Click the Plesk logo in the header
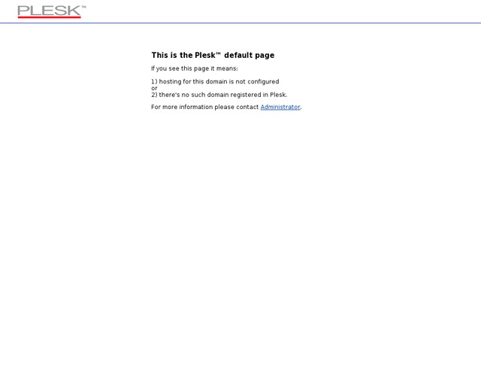The height and width of the screenshot is (376, 481). (48, 11)
